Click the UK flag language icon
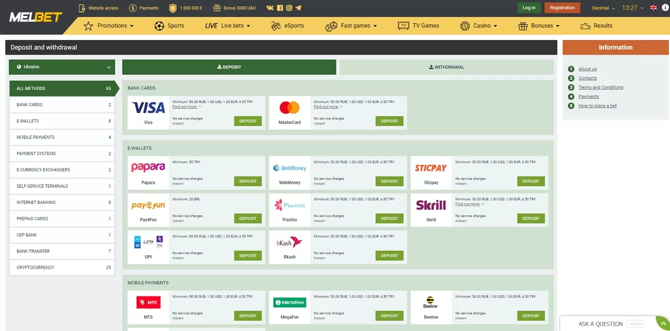The image size is (670, 331). click(x=654, y=8)
